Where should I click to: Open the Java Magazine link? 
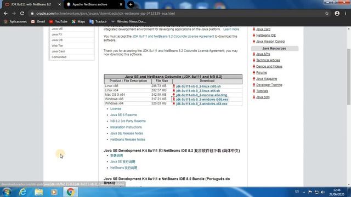(x=267, y=79)
